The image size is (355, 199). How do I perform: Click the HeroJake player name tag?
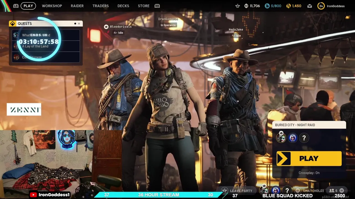(236, 30)
